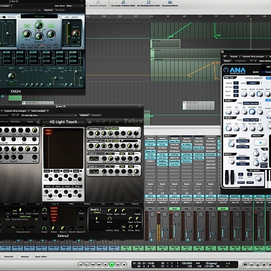Click the green Play transport button
This screenshot has height=271, width=271.
(112, 264)
